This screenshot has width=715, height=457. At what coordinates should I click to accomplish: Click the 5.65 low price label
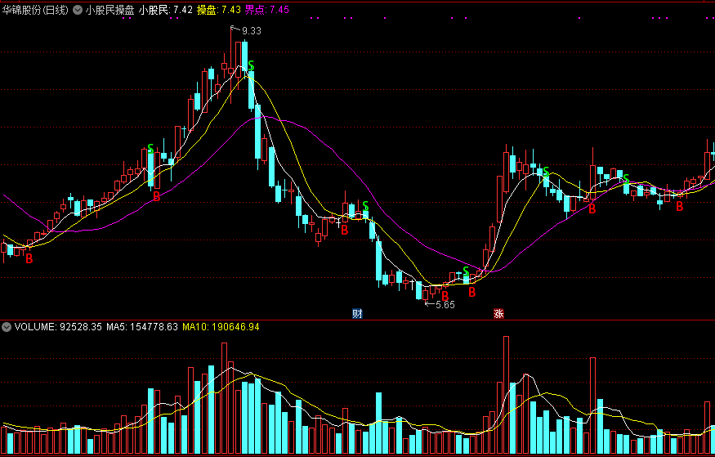(x=445, y=305)
